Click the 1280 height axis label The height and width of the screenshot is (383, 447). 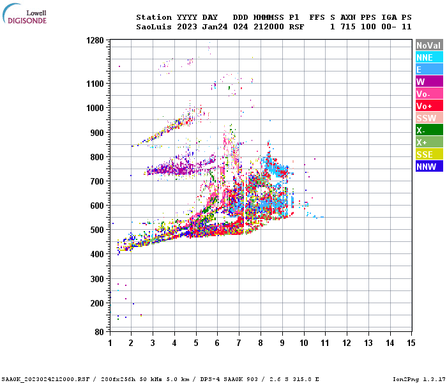coord(95,40)
